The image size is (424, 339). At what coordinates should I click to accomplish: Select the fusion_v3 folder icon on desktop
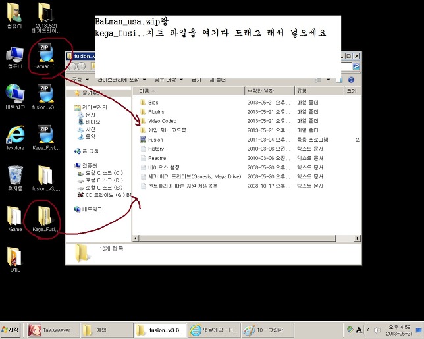[46, 178]
